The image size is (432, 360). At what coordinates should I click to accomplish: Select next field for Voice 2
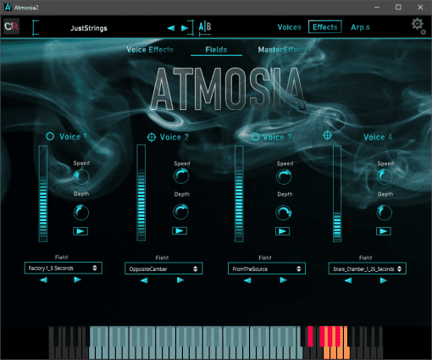(180, 280)
